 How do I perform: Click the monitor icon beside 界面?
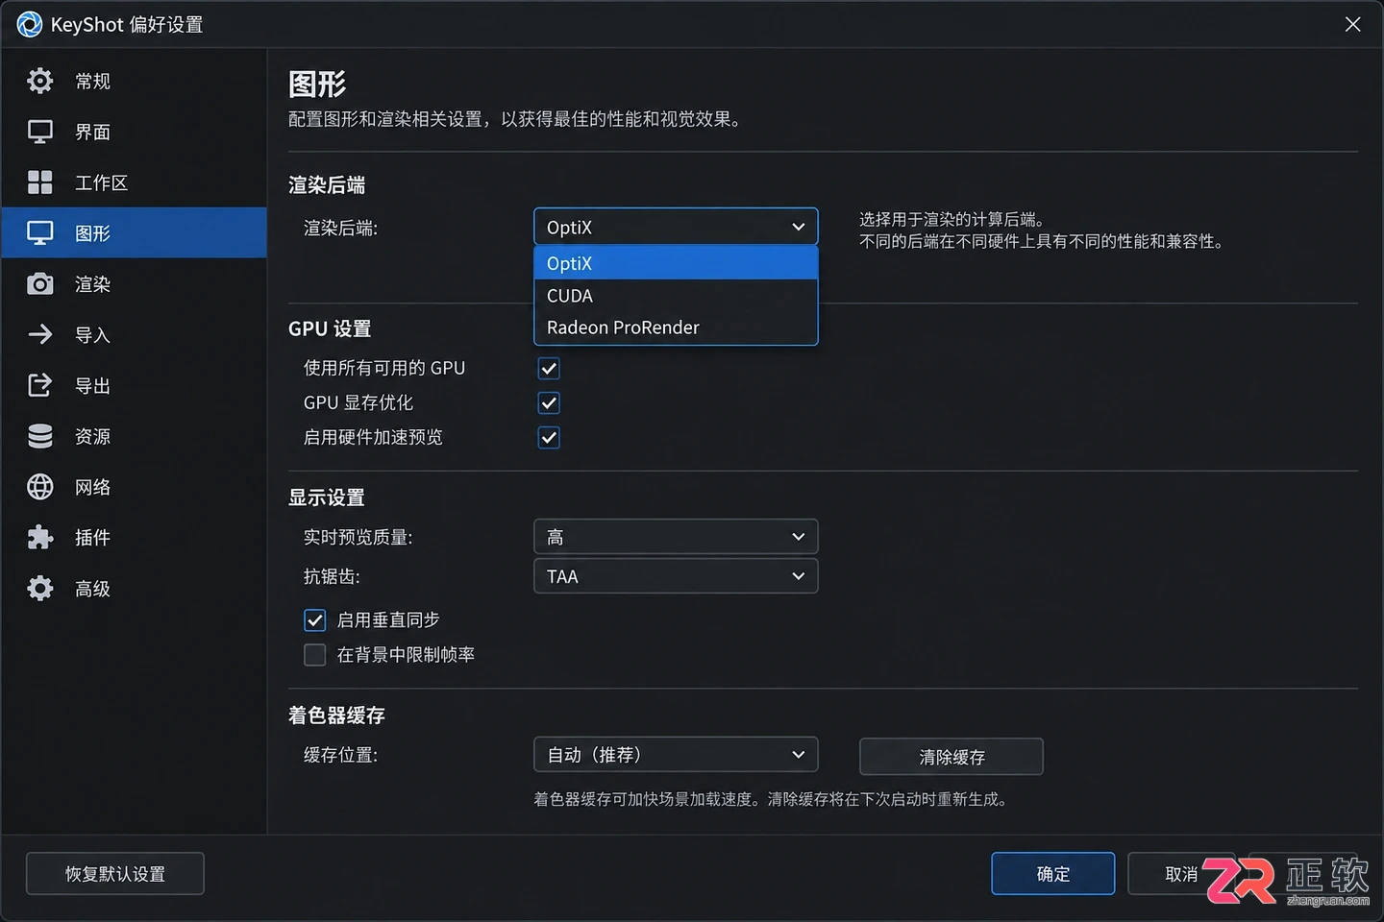tap(40, 132)
